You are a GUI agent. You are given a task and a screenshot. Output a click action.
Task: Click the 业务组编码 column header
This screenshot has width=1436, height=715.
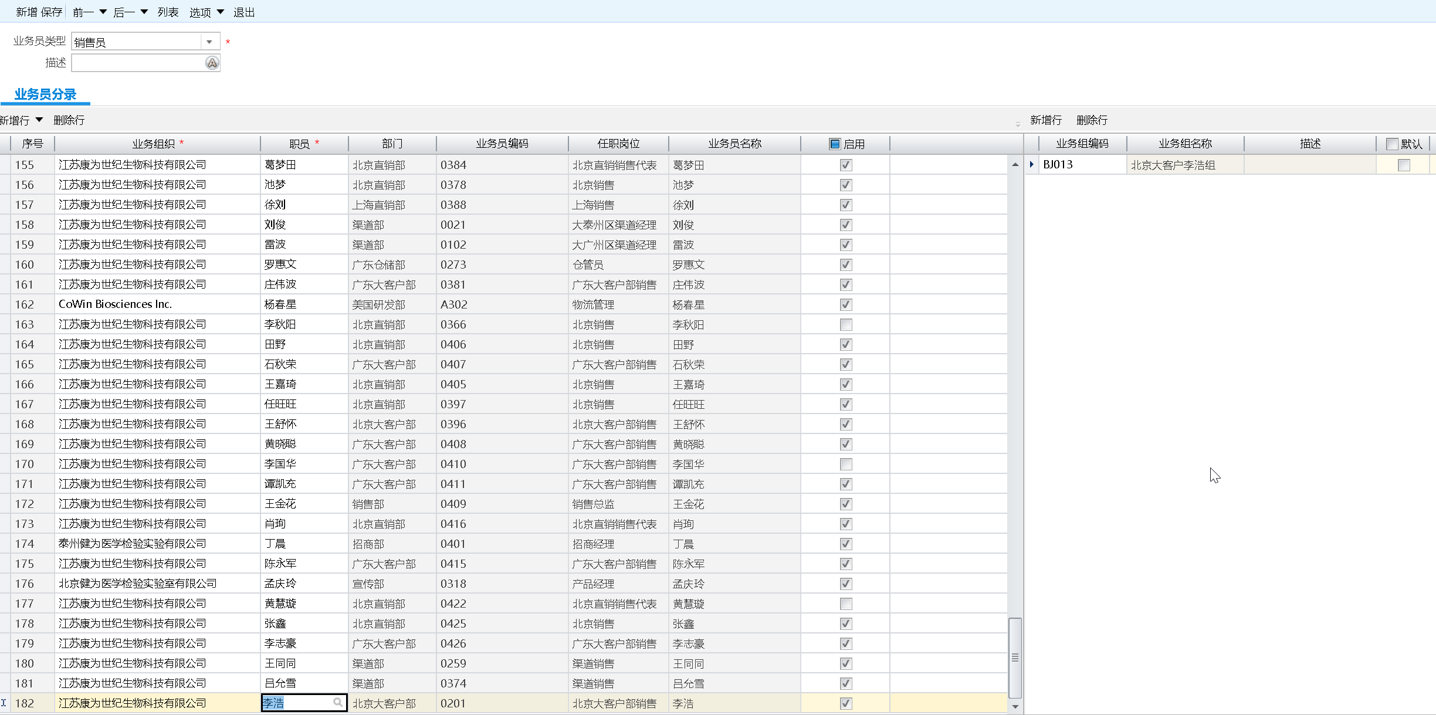[x=1082, y=144]
